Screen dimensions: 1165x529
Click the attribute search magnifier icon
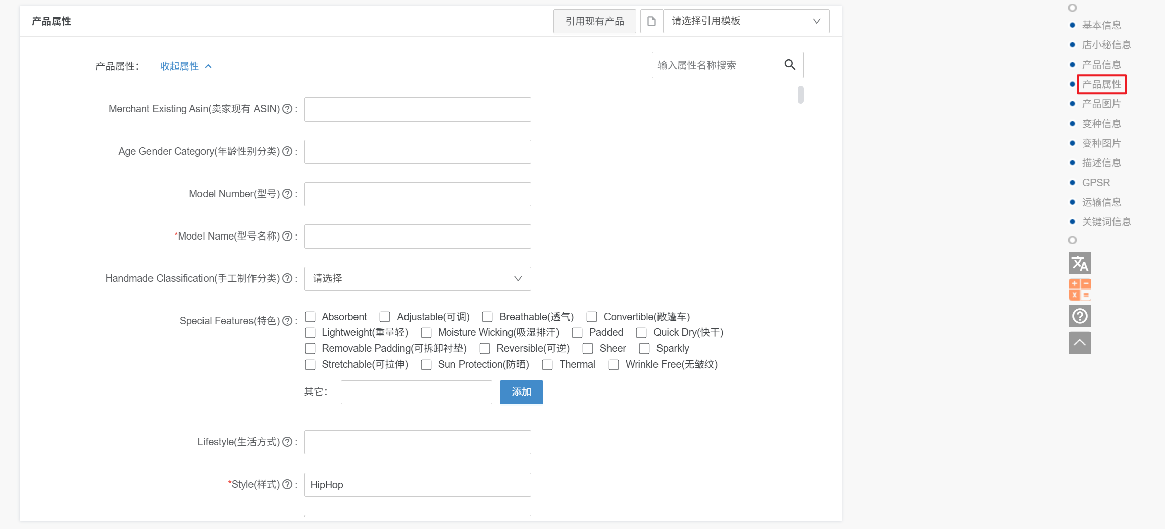790,65
